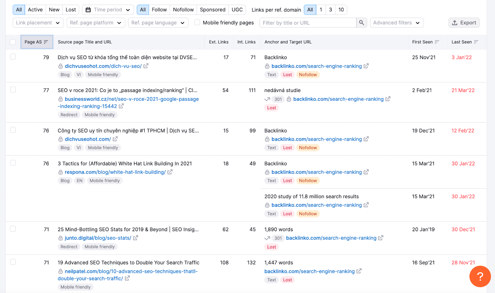Open external link icon beside dichvuseohot.com/dich-vu-seo/

pos(146,66)
